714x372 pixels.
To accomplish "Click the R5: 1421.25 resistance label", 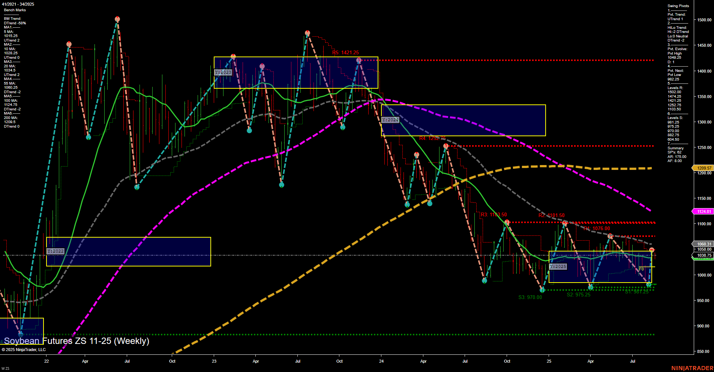I will click(345, 53).
